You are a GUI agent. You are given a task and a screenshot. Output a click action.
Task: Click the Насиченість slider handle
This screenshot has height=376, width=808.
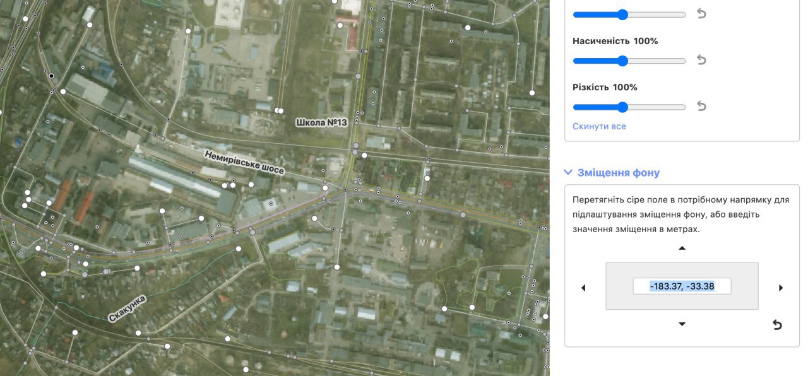point(622,61)
